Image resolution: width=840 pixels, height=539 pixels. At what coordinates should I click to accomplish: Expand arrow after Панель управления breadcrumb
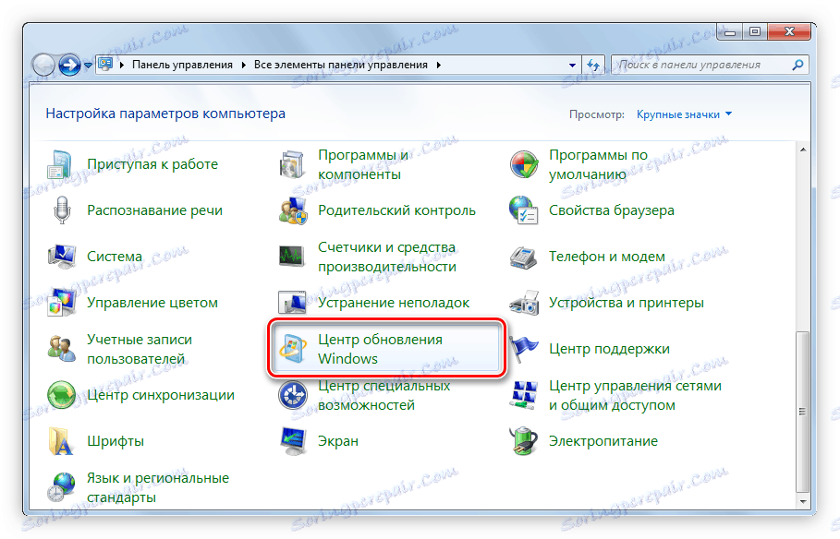(x=244, y=66)
